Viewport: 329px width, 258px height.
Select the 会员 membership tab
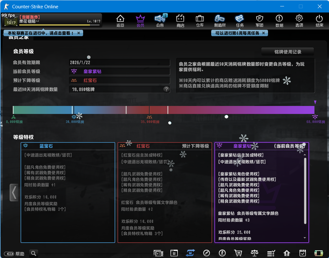coord(140,21)
